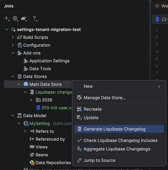Open the New submenu arrow
Screen dimensions: 168x170
click(x=159, y=86)
